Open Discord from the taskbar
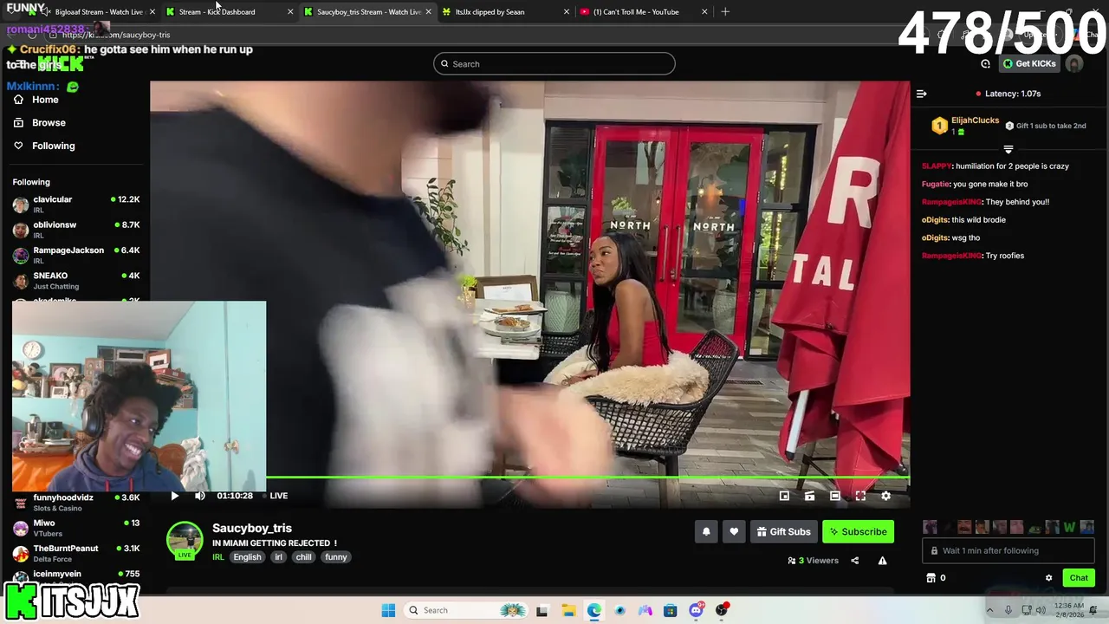The width and height of the screenshot is (1109, 624). click(x=696, y=610)
